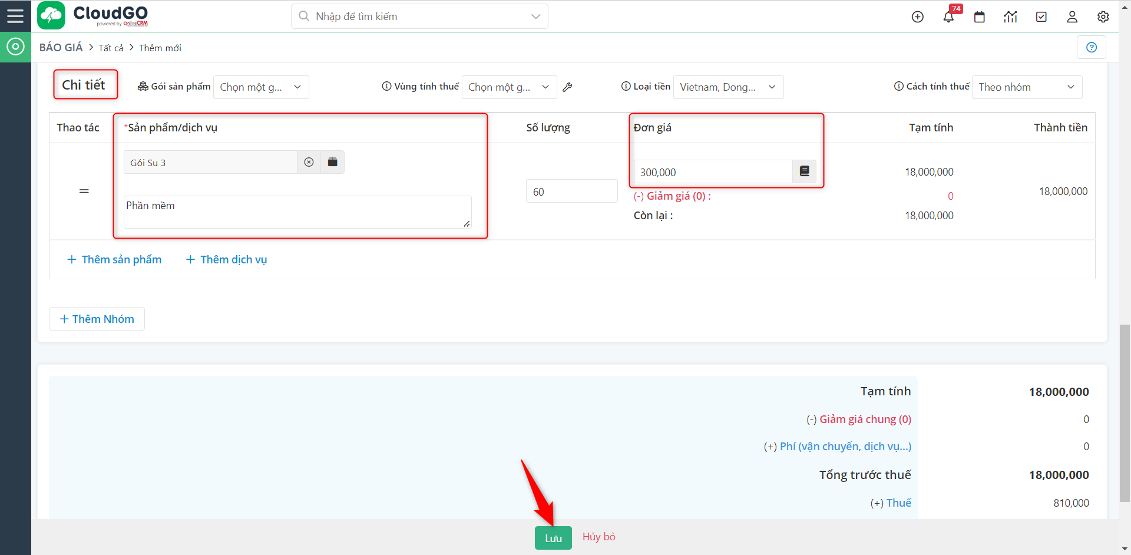
Task: Open the Loại tiền currency dropdown
Action: click(727, 87)
